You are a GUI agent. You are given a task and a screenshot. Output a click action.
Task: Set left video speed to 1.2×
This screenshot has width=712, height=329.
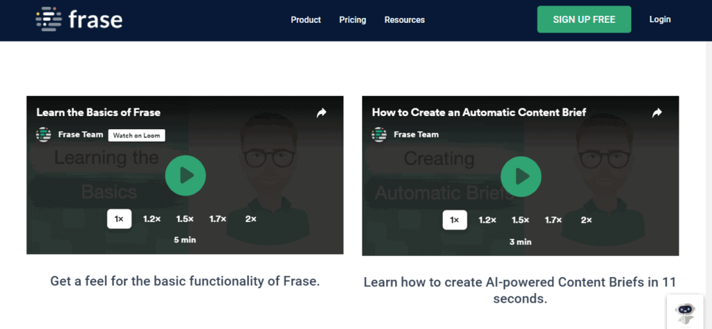point(152,219)
